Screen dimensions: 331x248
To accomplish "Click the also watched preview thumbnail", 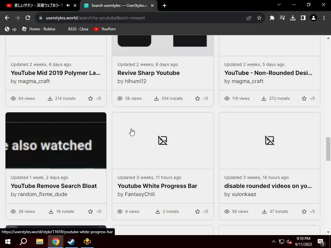I will pyautogui.click(x=56, y=140).
